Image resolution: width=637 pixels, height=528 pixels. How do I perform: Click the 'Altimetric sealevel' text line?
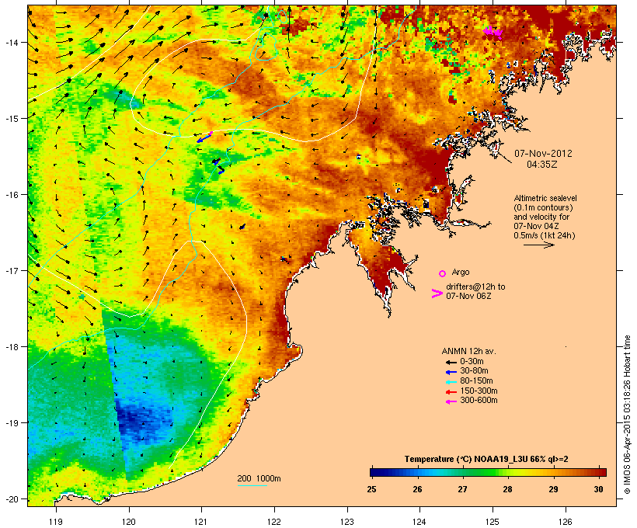[545, 198]
